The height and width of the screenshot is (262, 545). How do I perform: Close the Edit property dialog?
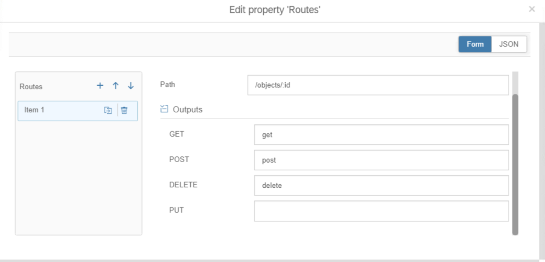(x=532, y=9)
